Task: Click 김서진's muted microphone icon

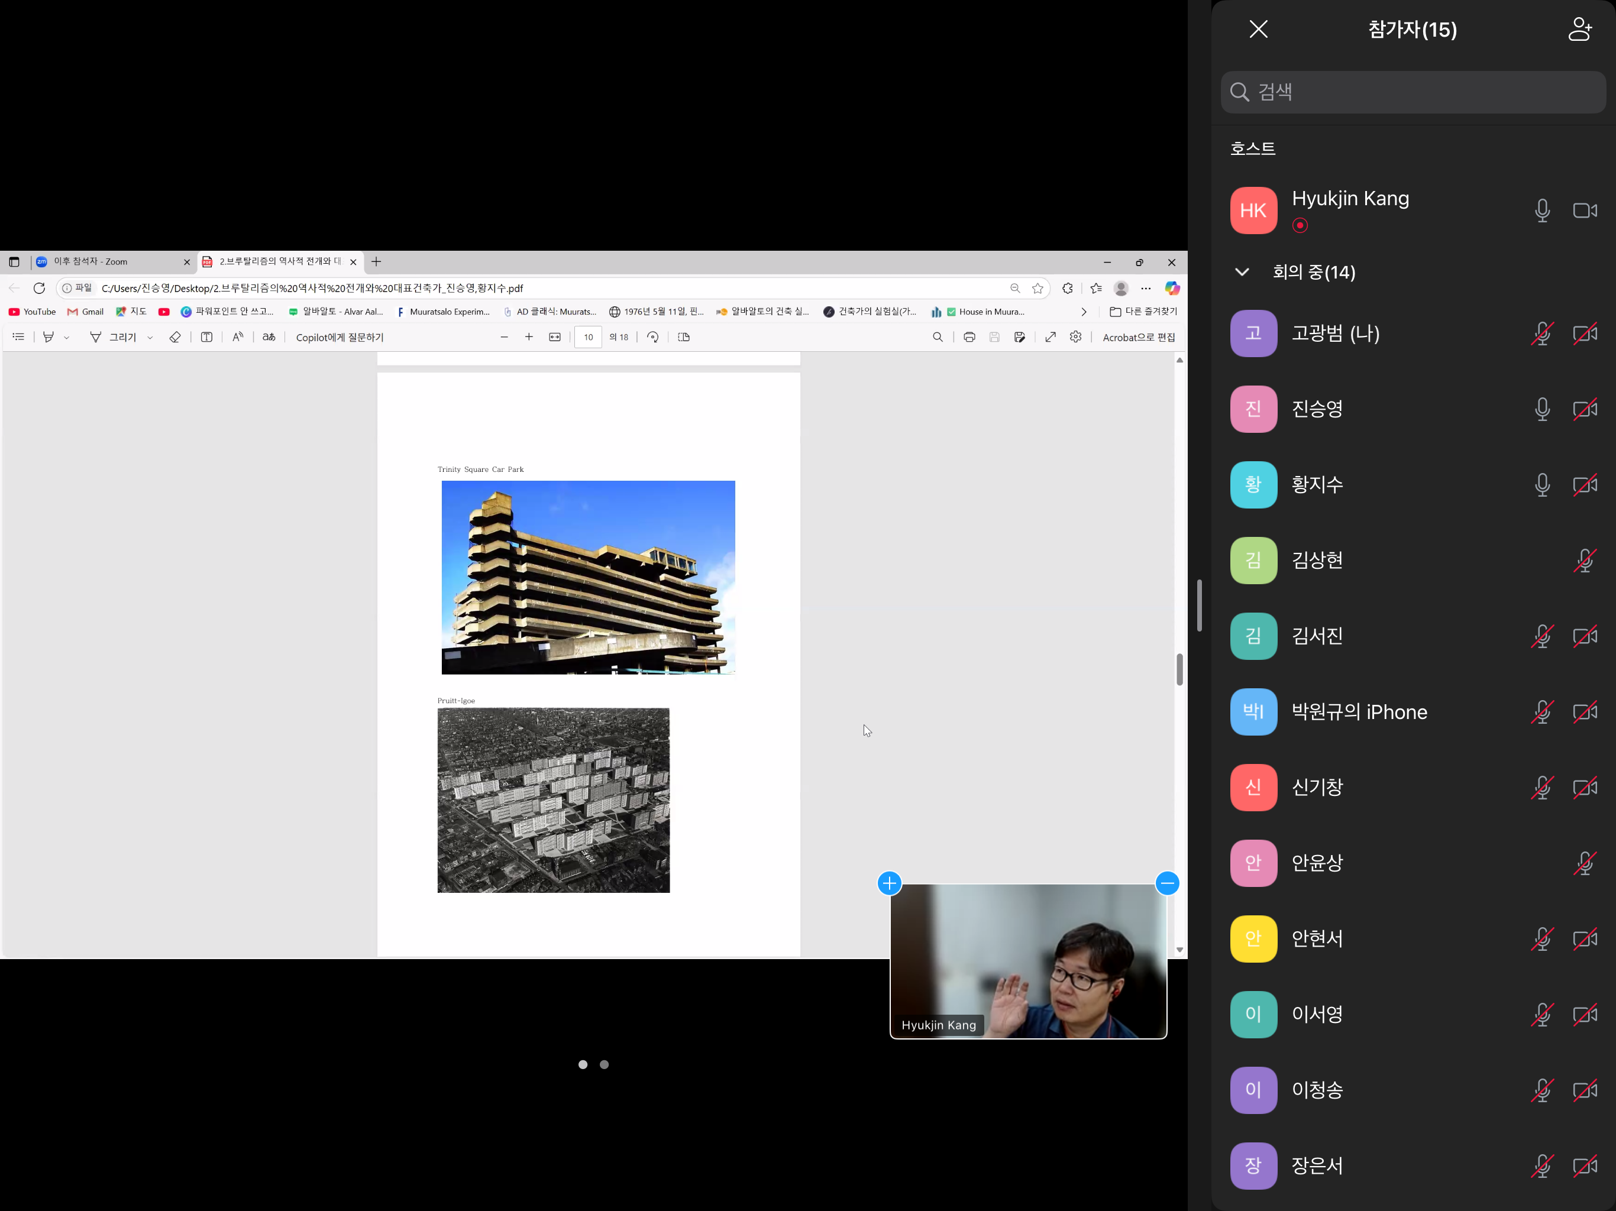Action: tap(1542, 636)
